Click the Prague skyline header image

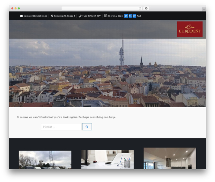(x=107, y=63)
